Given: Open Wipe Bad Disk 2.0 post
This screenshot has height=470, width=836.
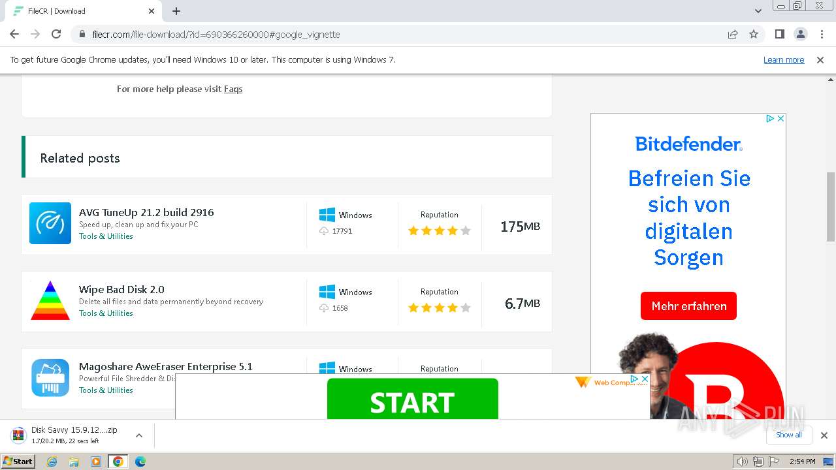Looking at the screenshot, I should coord(121,289).
